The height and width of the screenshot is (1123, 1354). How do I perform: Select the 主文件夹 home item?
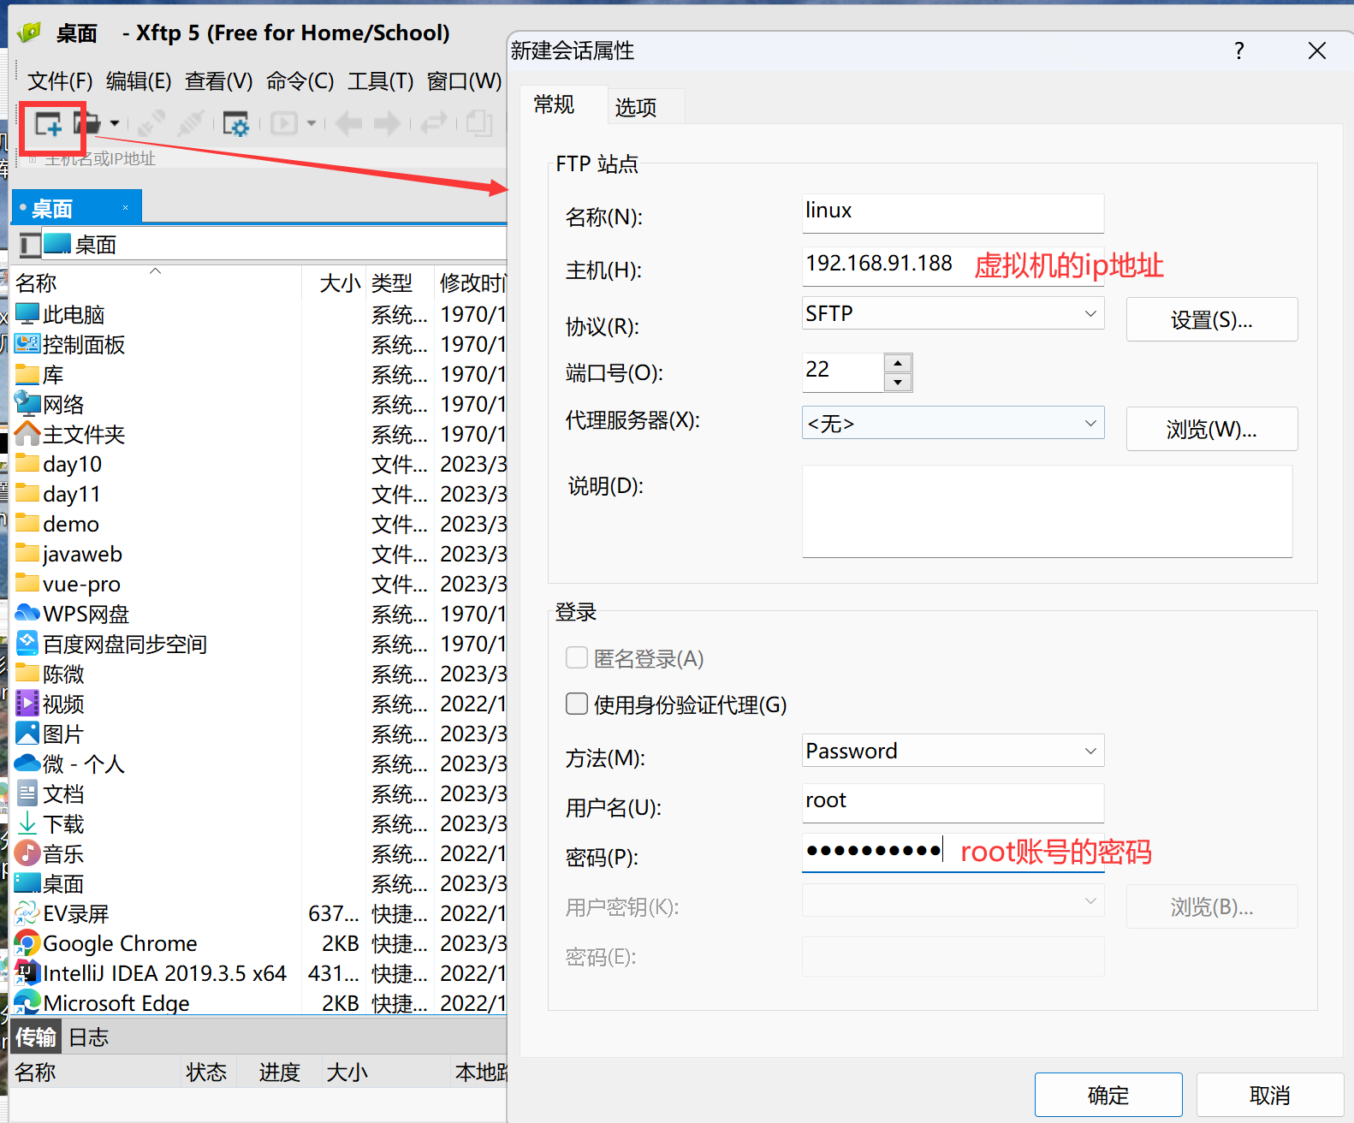(x=70, y=434)
